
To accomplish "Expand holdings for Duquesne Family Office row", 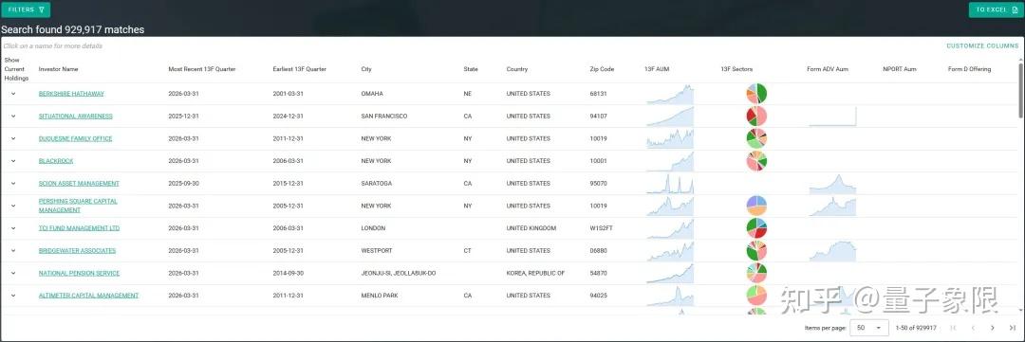I will tap(13, 138).
